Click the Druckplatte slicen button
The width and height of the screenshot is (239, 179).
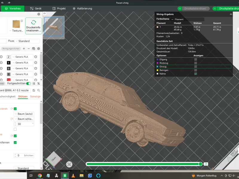195,9
